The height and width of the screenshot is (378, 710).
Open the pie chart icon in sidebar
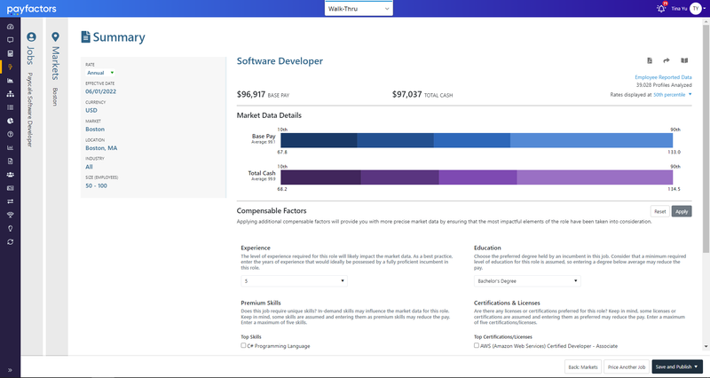[x=11, y=121]
